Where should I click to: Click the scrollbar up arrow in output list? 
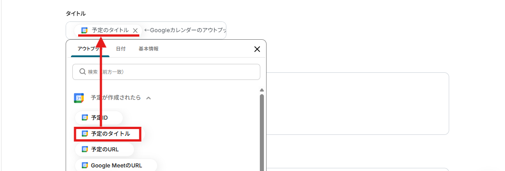(262, 90)
